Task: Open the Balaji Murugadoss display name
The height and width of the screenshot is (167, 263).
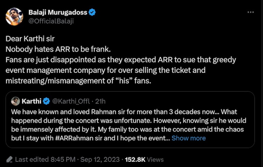Action: click(x=58, y=13)
